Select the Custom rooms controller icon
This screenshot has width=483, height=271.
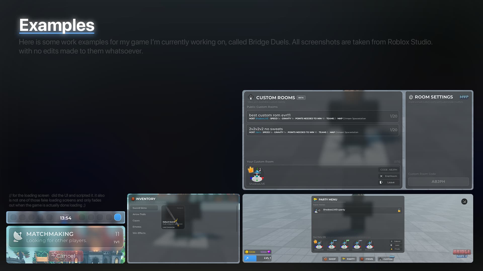tap(251, 97)
